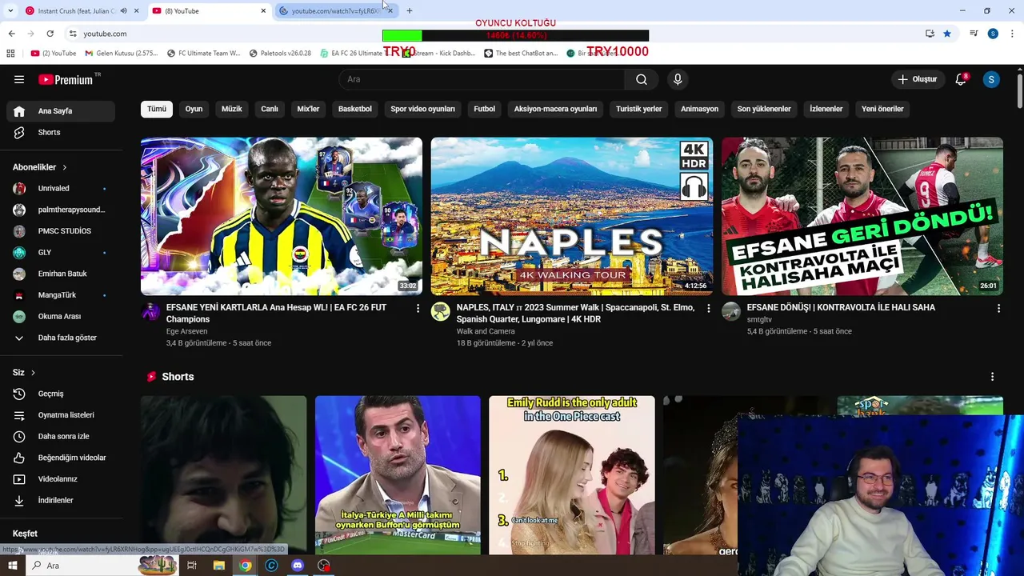This screenshot has height=576, width=1024.
Task: Open the MangaTürk channel
Action: [x=61, y=295]
